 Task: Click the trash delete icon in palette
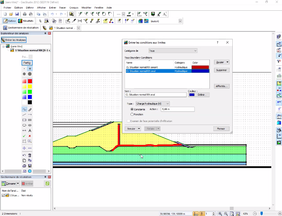point(30,155)
